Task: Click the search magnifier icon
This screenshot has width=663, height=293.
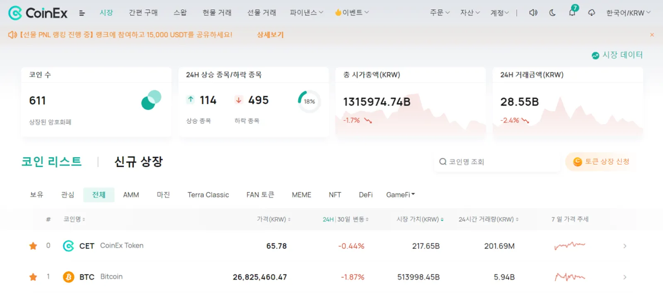Action: (443, 161)
